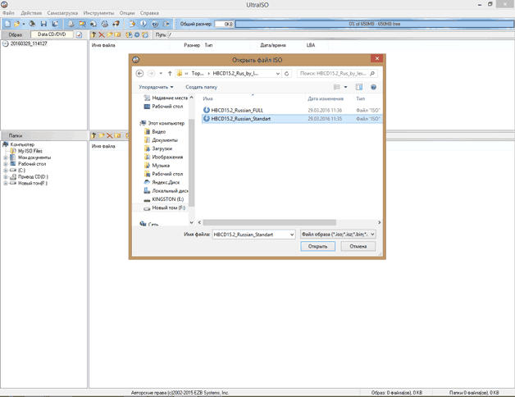Click the Up folder icon in local files toolbar
The height and width of the screenshot is (397, 515).
pos(93,135)
